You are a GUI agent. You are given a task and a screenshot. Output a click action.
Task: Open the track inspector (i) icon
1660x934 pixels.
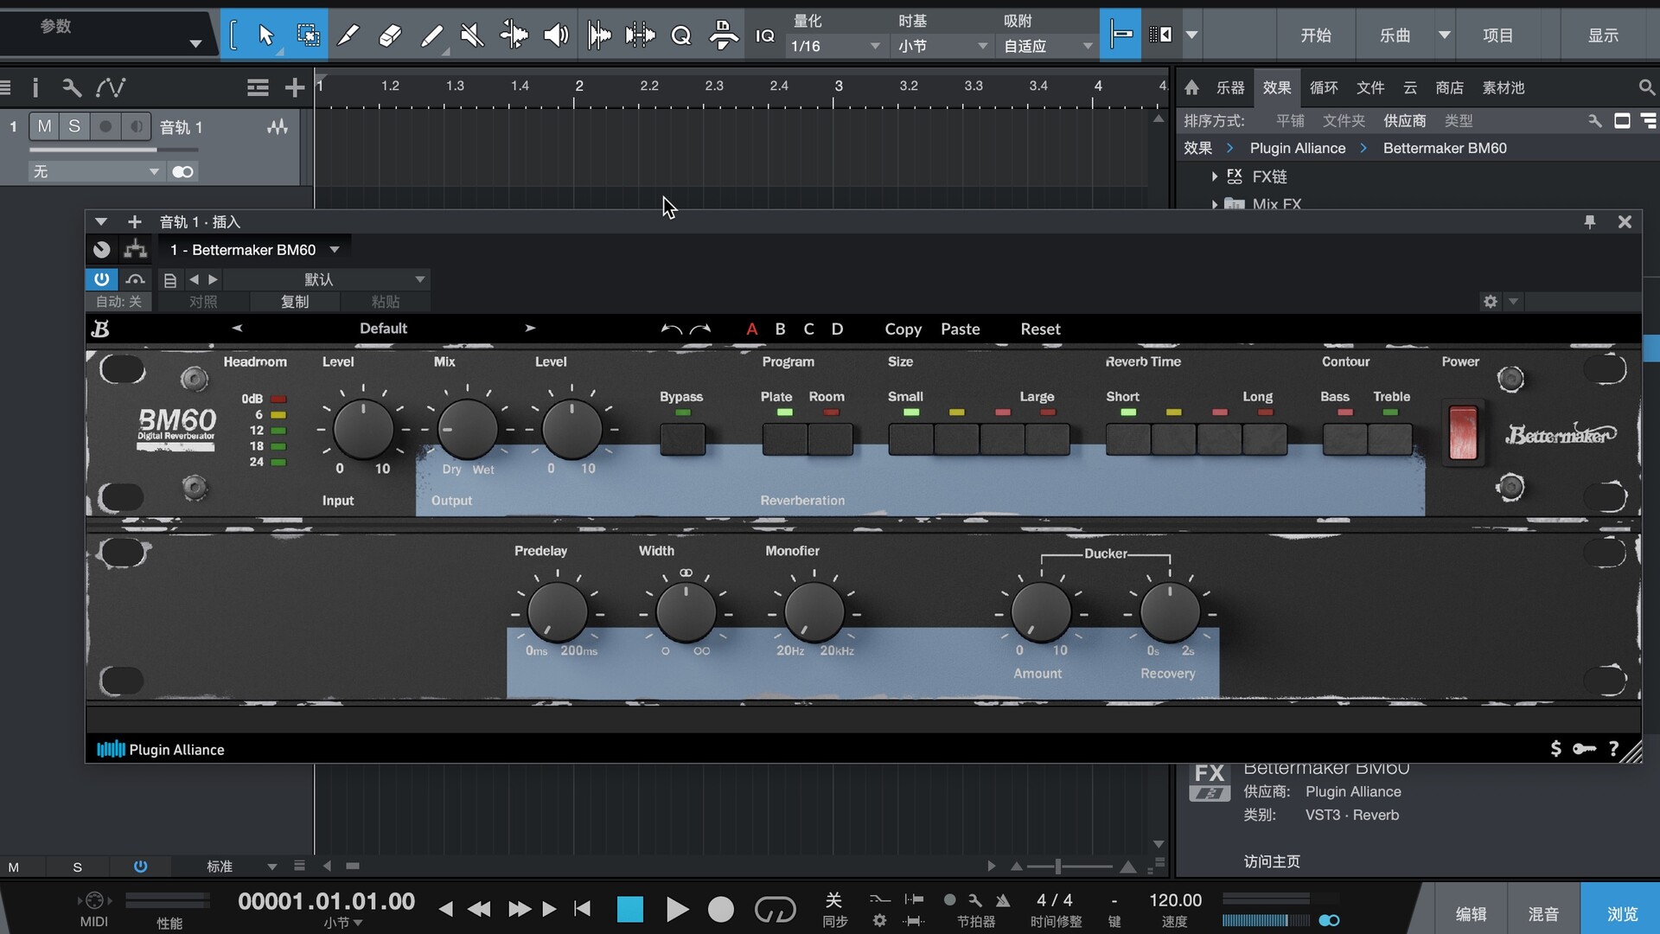click(35, 87)
